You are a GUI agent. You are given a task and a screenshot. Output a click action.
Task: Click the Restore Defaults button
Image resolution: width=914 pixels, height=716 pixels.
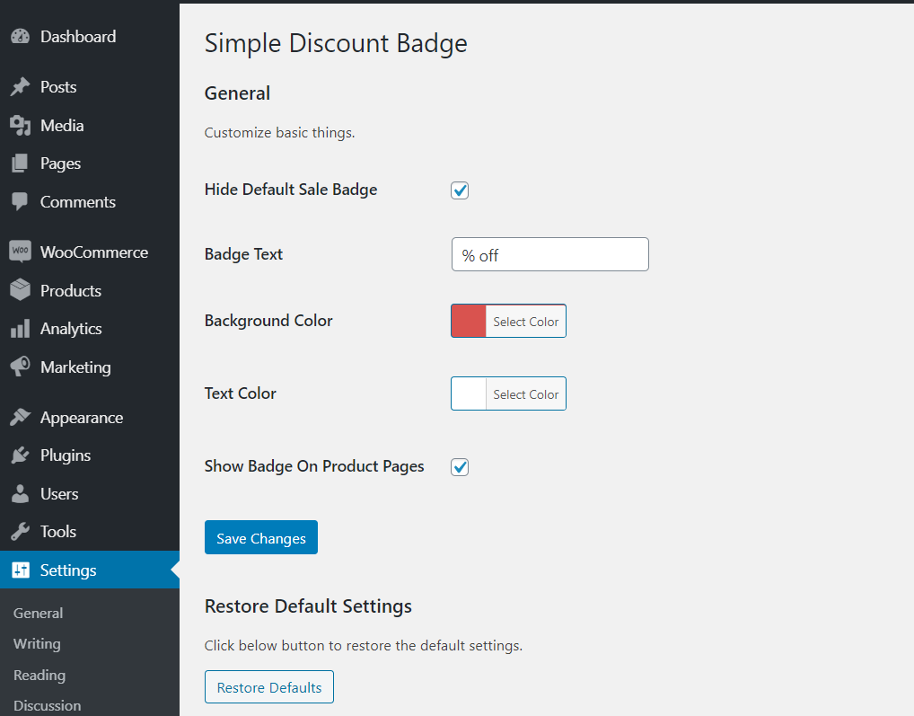269,687
